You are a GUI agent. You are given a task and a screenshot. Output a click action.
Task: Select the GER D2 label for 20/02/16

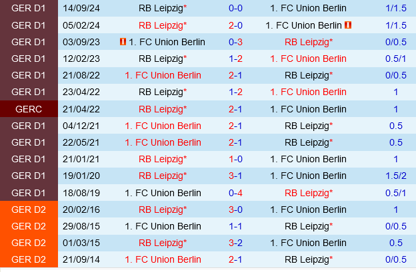tap(29, 209)
